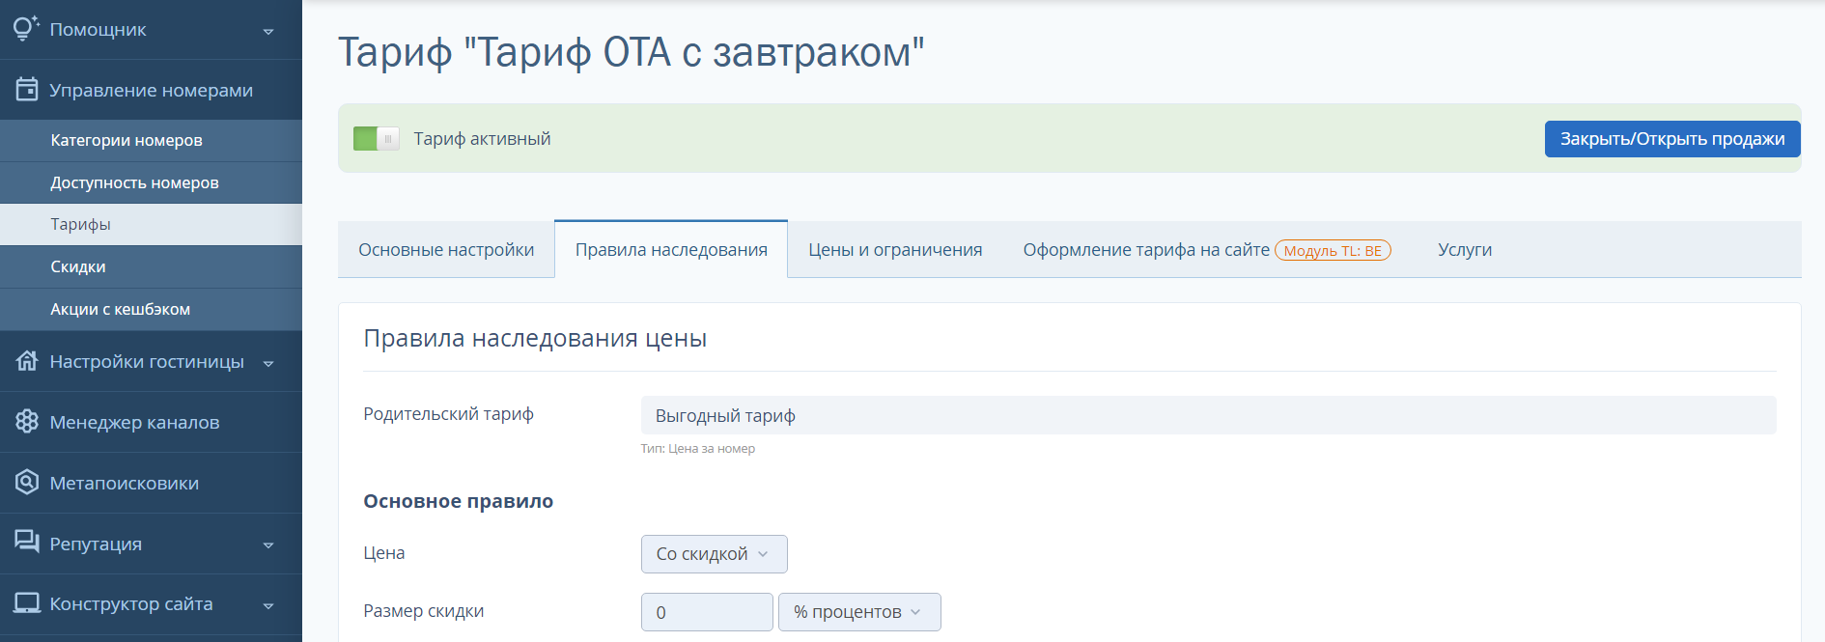The width and height of the screenshot is (1825, 642).
Task: Click the text Тип: Цена за номер
Action: 698,449
